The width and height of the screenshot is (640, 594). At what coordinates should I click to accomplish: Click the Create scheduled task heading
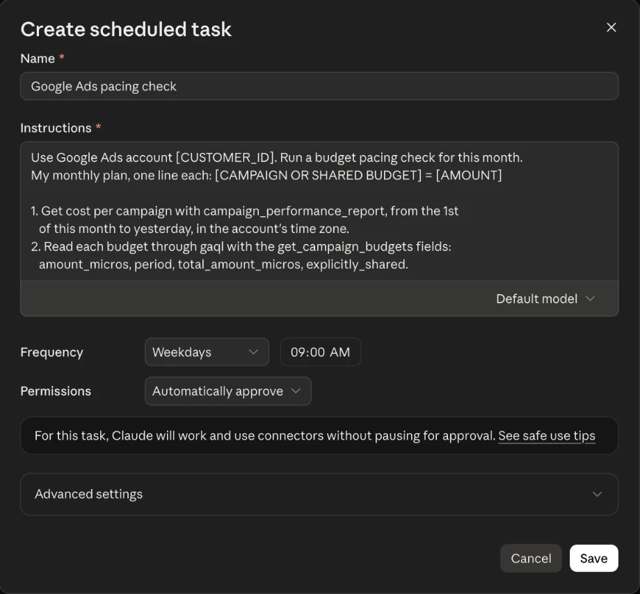pos(126,29)
